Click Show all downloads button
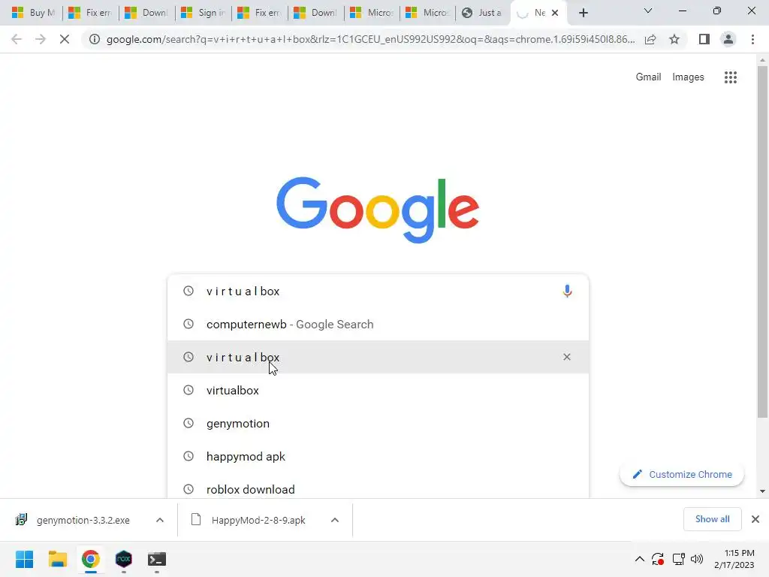This screenshot has height=577, width=769. 712,519
